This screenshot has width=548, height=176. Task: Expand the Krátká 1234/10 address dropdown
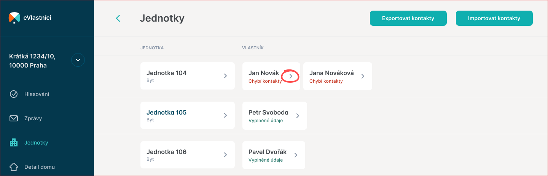[x=78, y=60]
